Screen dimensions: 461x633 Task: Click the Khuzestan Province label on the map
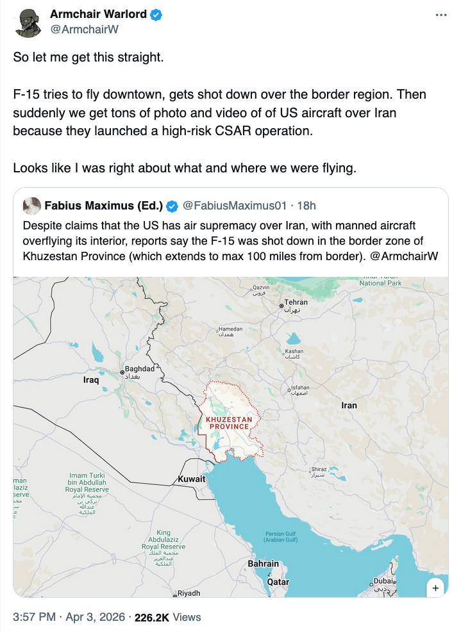click(x=229, y=423)
